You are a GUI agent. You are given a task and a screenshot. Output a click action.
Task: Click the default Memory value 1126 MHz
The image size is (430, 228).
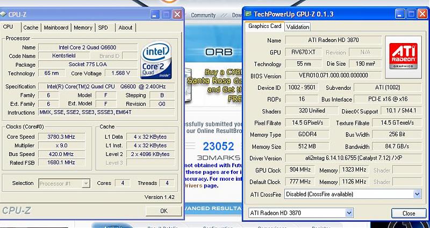pyautogui.click(x=354, y=181)
